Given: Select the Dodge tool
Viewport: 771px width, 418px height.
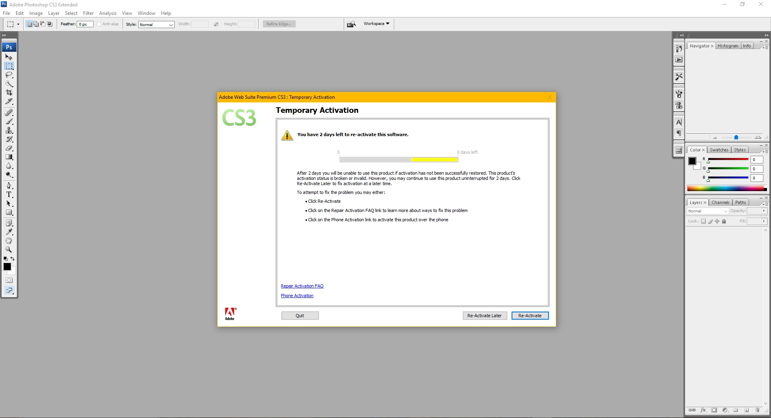Looking at the screenshot, I should pyautogui.click(x=9, y=175).
